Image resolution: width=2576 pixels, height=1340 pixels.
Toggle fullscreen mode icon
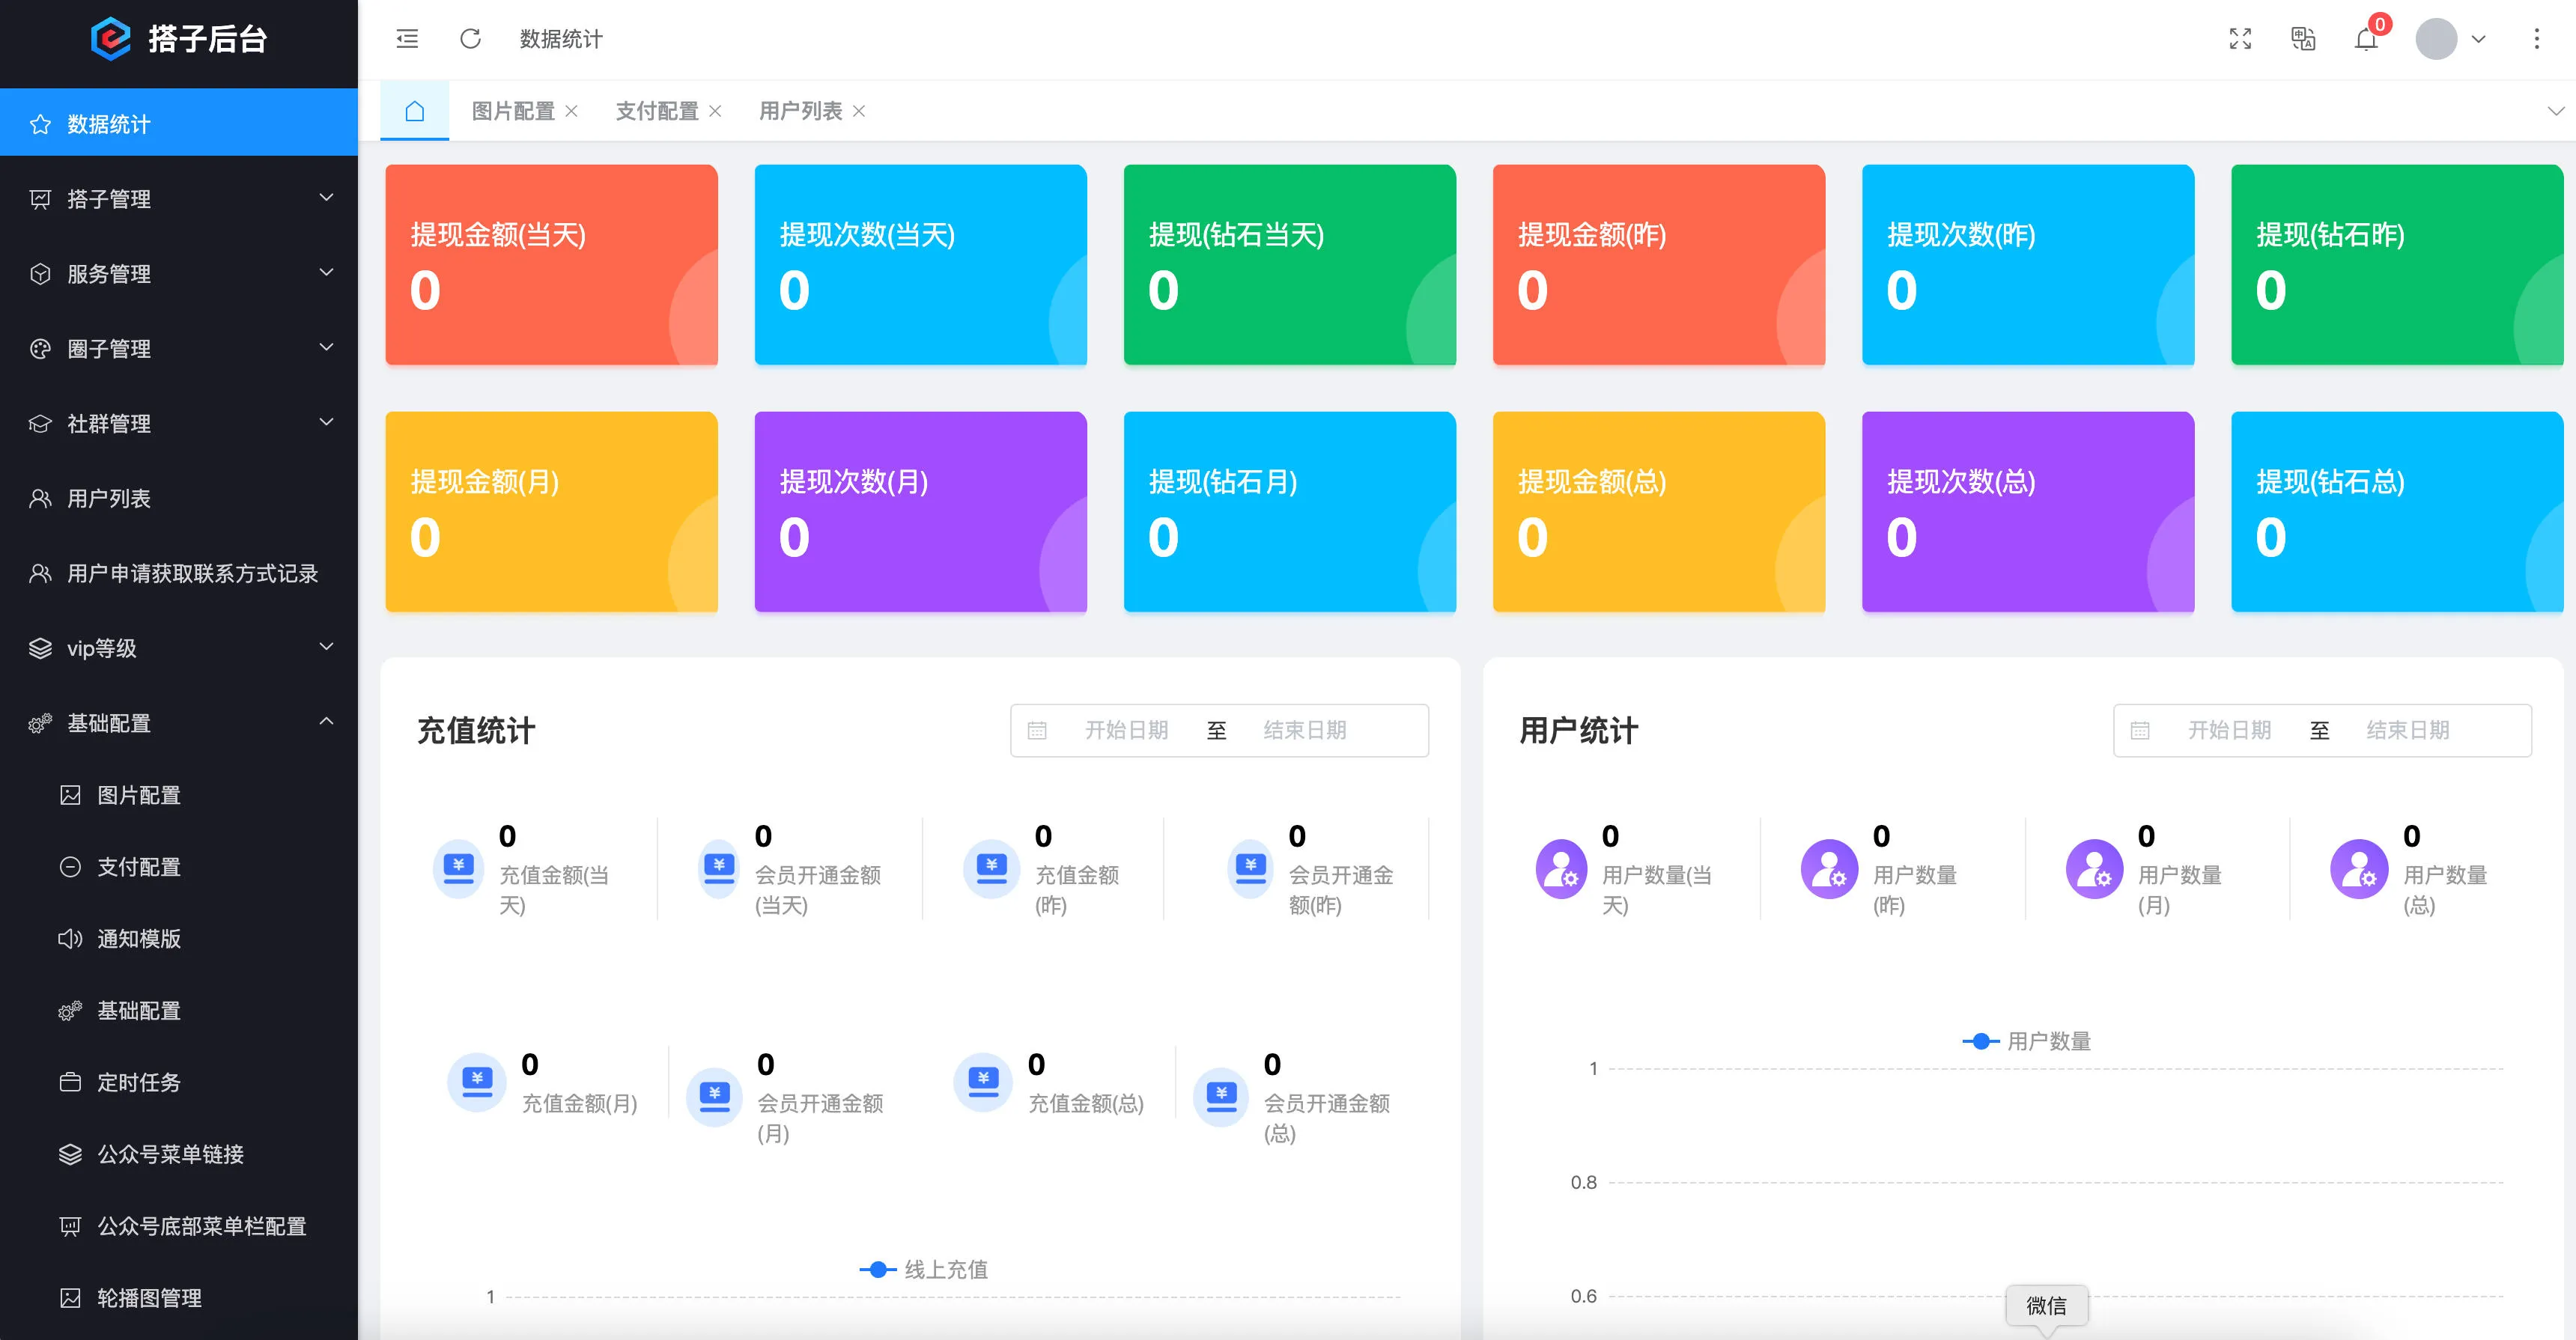coord(2240,39)
